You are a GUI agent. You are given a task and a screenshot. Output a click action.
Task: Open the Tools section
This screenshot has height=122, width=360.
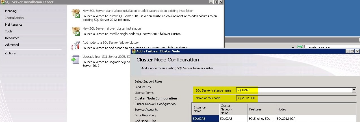click(x=9, y=31)
